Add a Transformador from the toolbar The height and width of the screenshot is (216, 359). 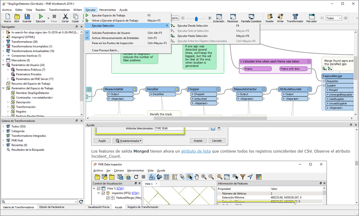pos(295,17)
